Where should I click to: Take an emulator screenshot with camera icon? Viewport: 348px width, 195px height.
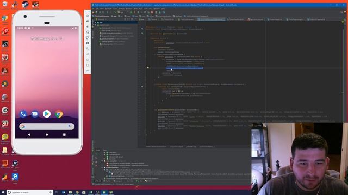coord(88,43)
